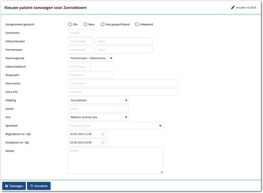Click the Geboortenaam Naam field
The width and height of the screenshot is (263, 193).
(124, 41)
